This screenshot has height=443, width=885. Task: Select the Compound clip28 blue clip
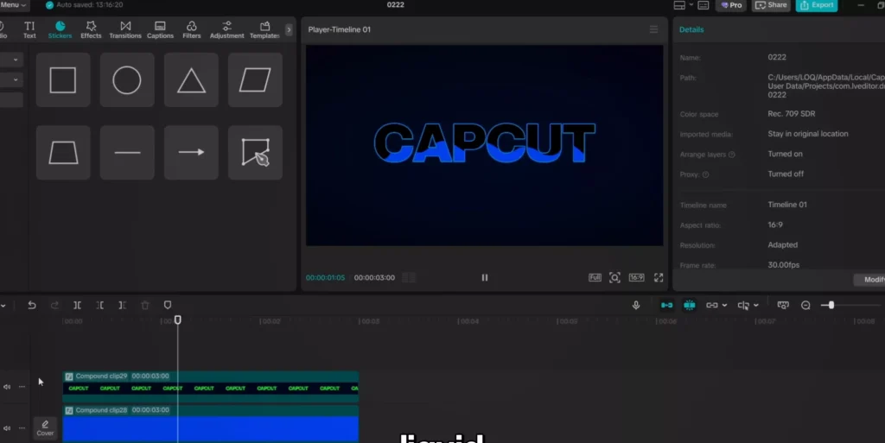[211, 424]
